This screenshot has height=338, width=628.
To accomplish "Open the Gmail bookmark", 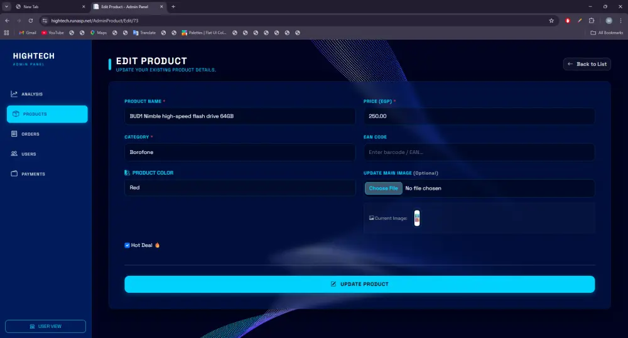I will click(28, 33).
